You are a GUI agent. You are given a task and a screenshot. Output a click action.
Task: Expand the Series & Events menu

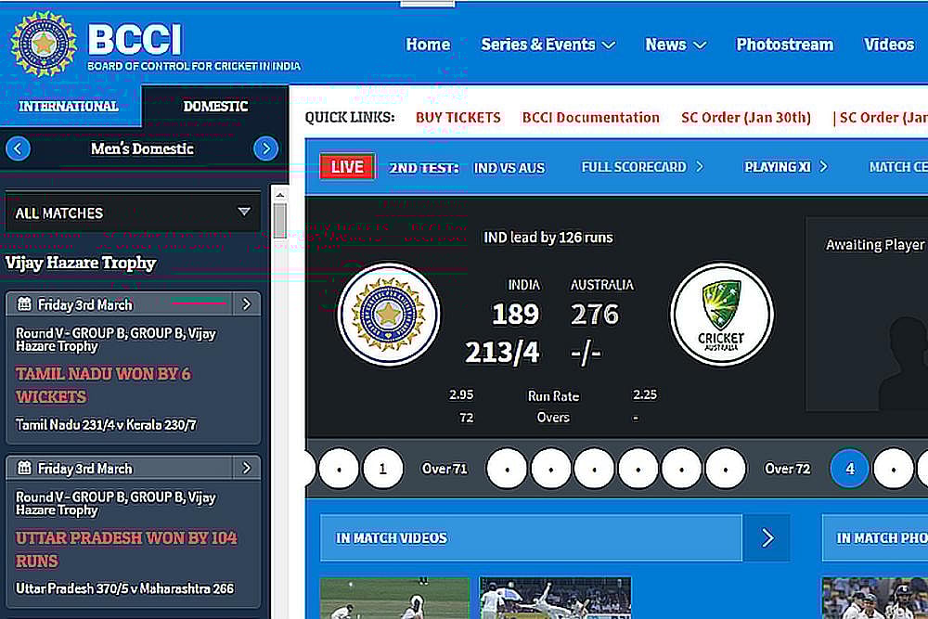548,45
